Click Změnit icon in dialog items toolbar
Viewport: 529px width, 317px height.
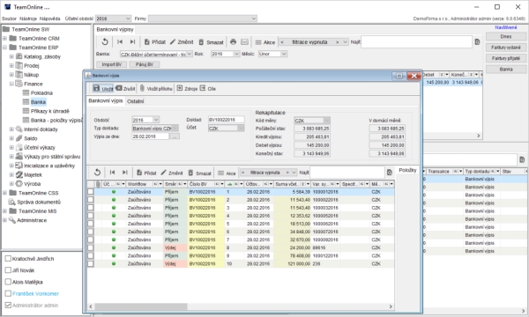pos(164,173)
